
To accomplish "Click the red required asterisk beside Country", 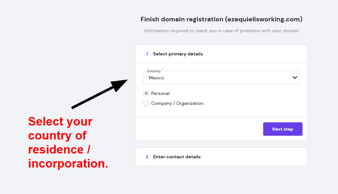I will point(162,70).
